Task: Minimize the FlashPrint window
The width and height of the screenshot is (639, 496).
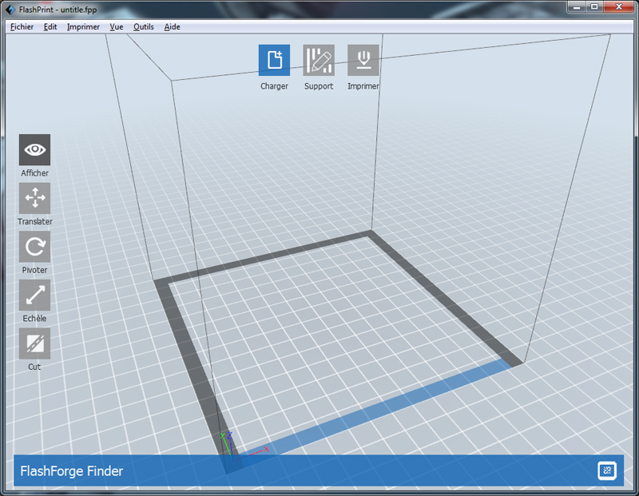Action: click(577, 7)
